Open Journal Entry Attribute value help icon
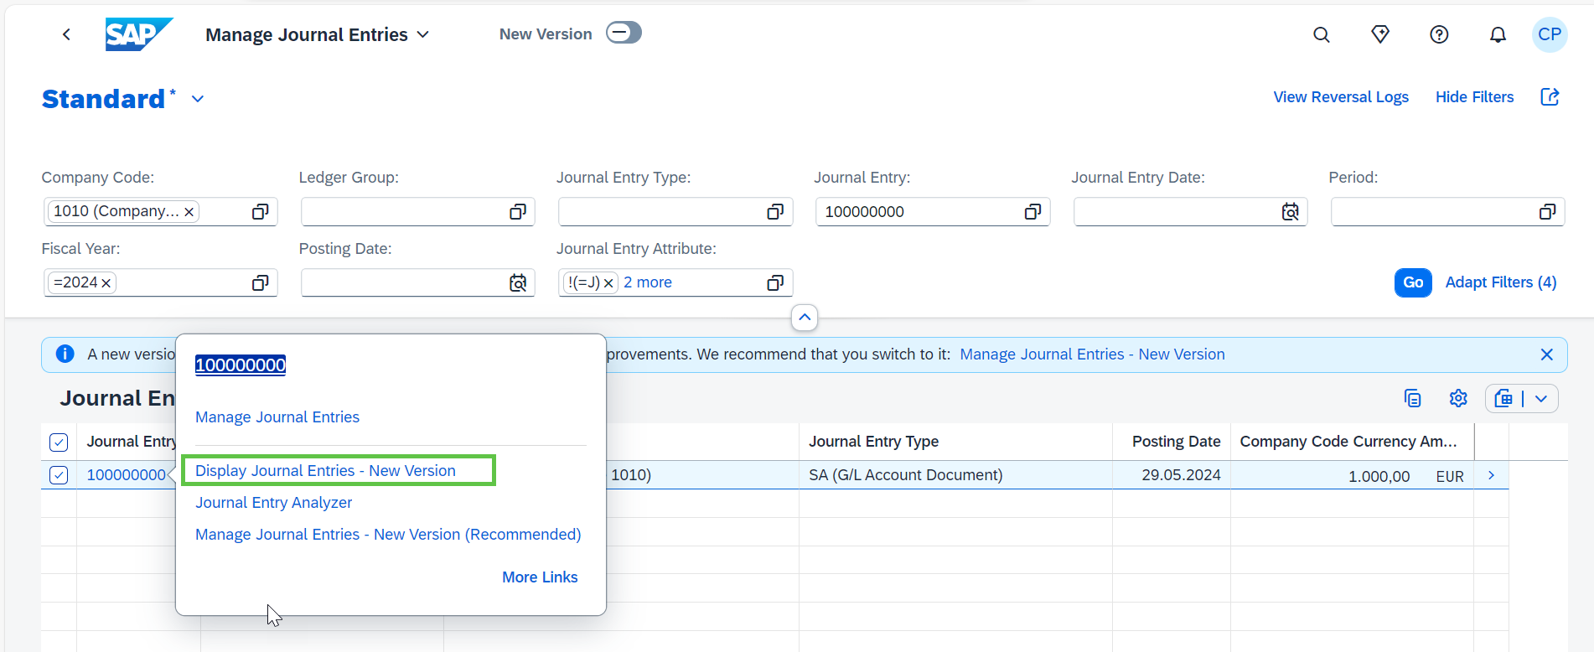The width and height of the screenshot is (1594, 652). [x=775, y=283]
